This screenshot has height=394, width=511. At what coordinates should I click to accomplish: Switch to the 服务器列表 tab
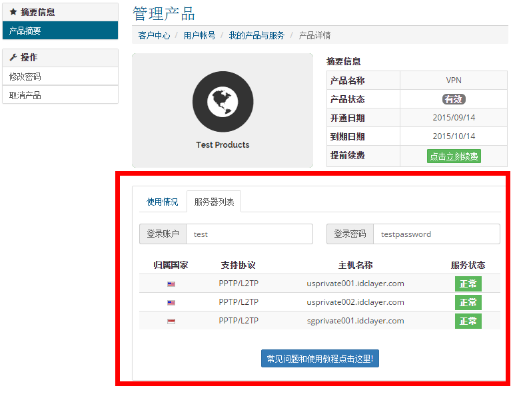214,202
